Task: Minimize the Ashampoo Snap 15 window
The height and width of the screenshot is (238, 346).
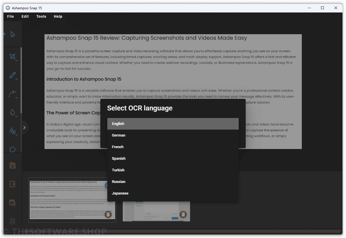Action: coord(309,8)
